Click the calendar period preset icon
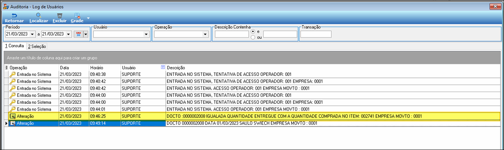The height and width of the screenshot is (150, 504). (x=79, y=34)
